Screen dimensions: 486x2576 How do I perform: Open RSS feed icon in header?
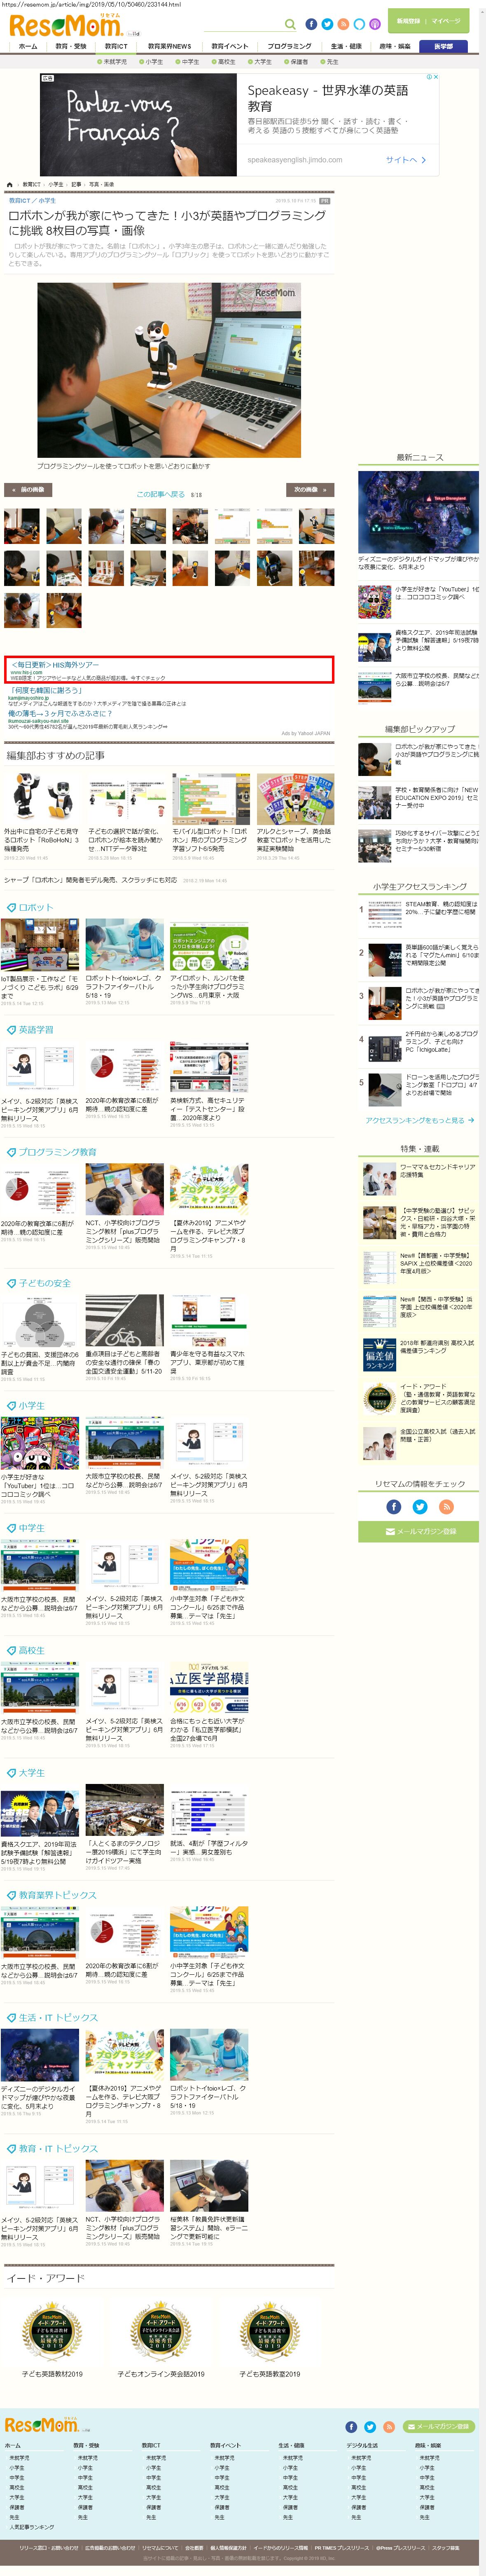point(343,24)
